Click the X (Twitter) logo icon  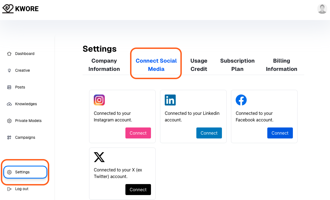pyautogui.click(x=99, y=157)
